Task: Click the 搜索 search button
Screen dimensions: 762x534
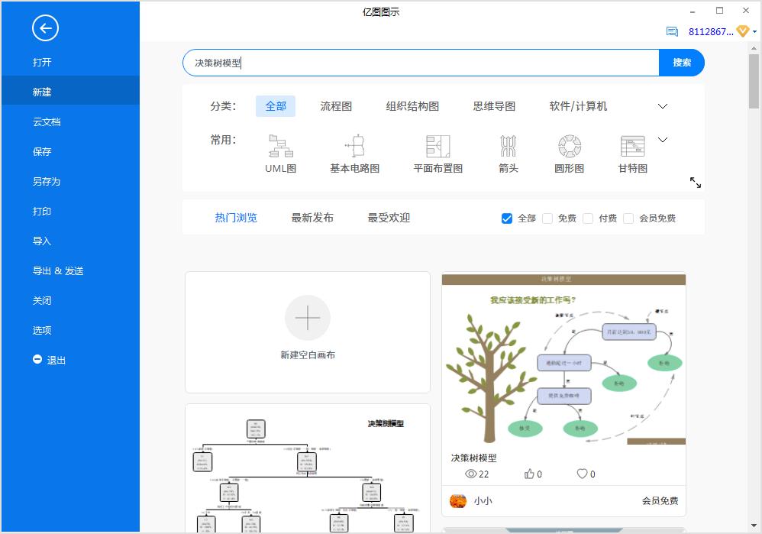Action: click(681, 63)
